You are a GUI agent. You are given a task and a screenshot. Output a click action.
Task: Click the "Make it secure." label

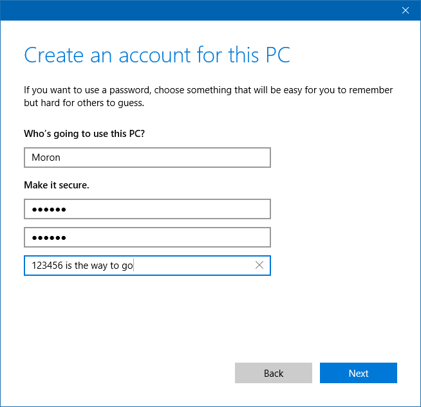pos(57,185)
